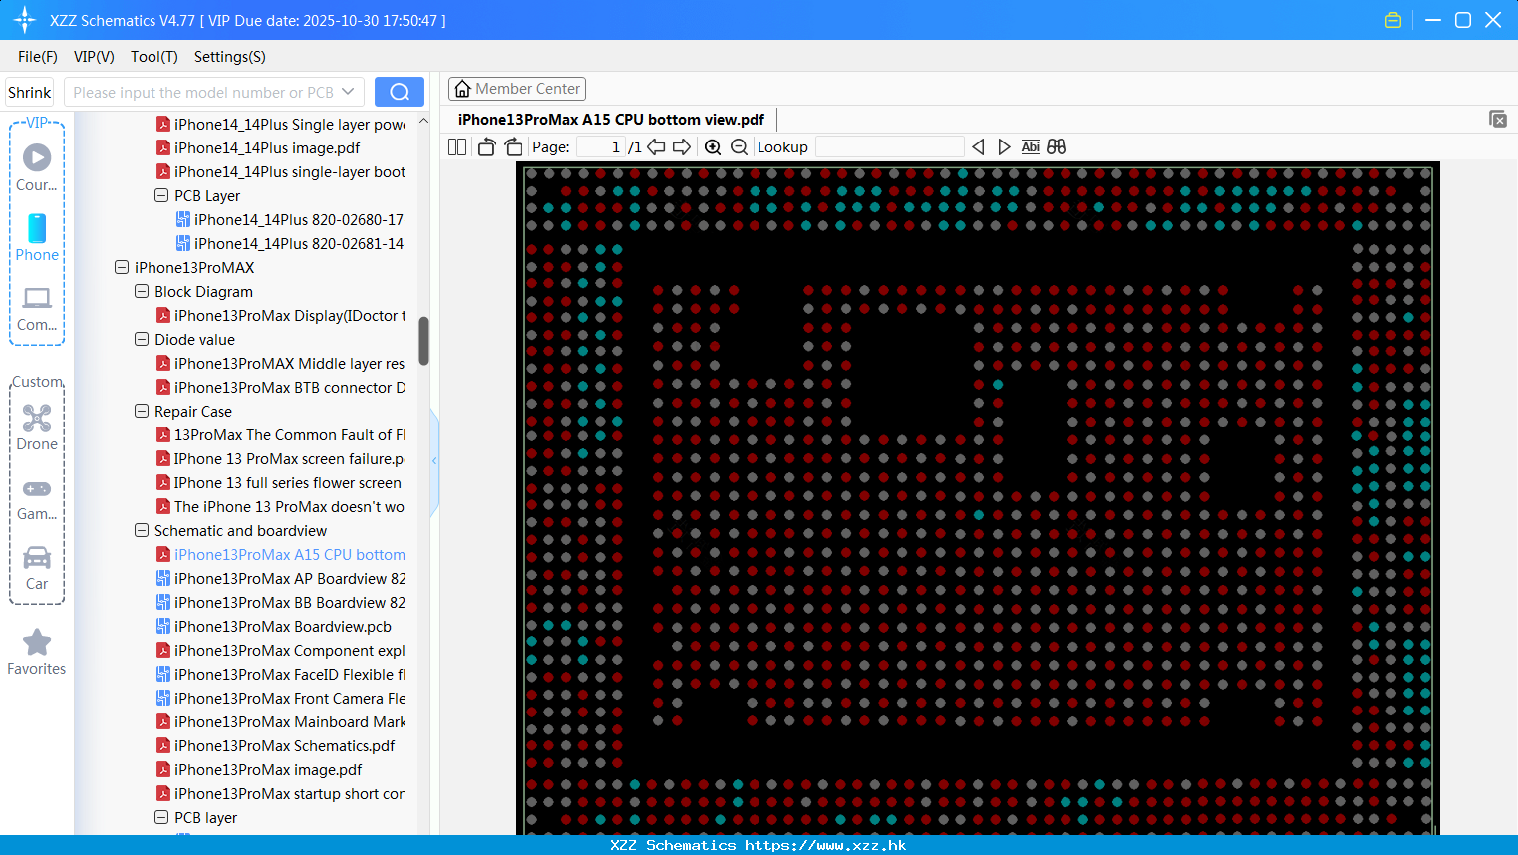The height and width of the screenshot is (855, 1518).
Task: Collapse iPhone13ProMAX tree node
Action: pyautogui.click(x=122, y=267)
